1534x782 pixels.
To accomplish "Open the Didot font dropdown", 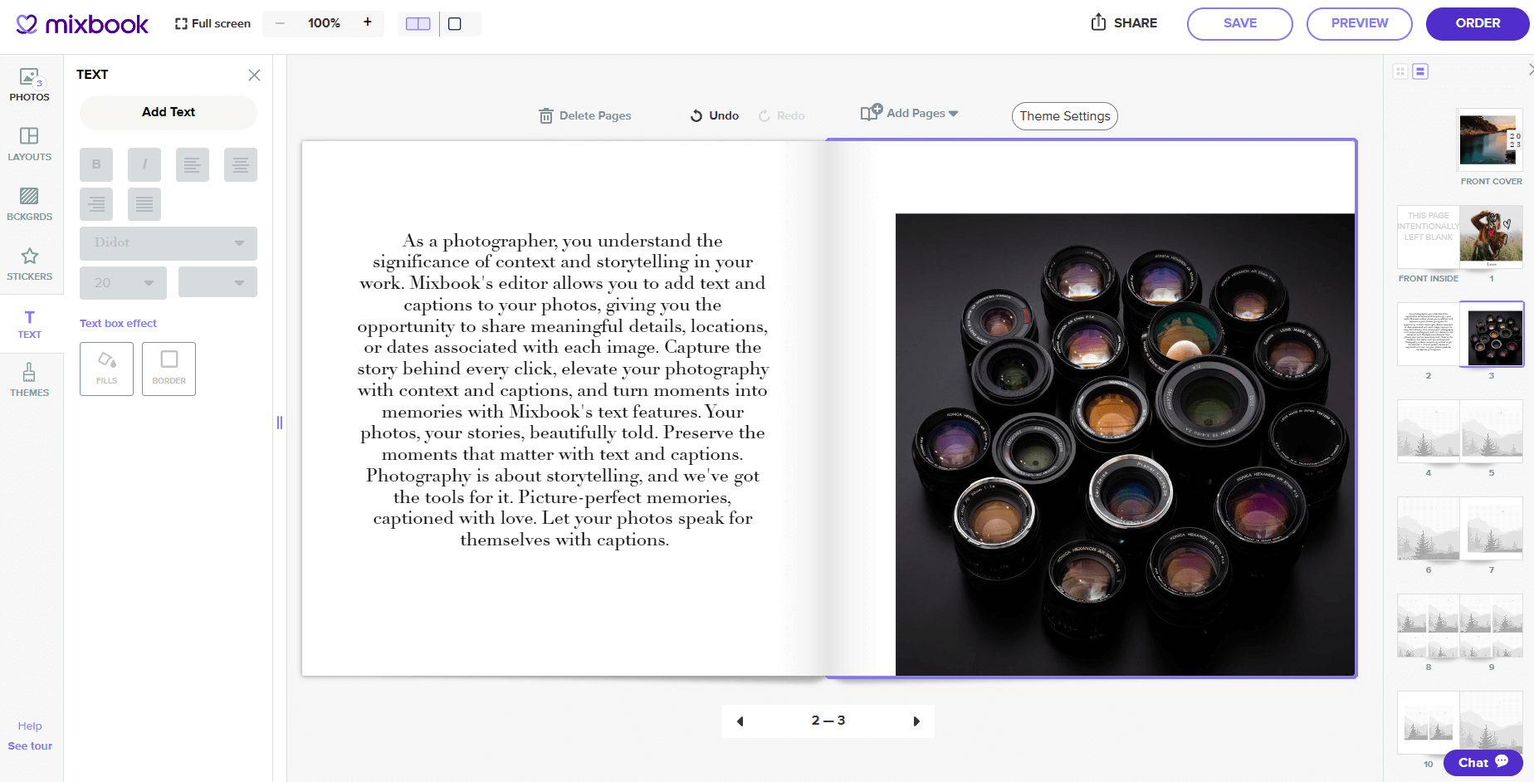I will point(168,242).
